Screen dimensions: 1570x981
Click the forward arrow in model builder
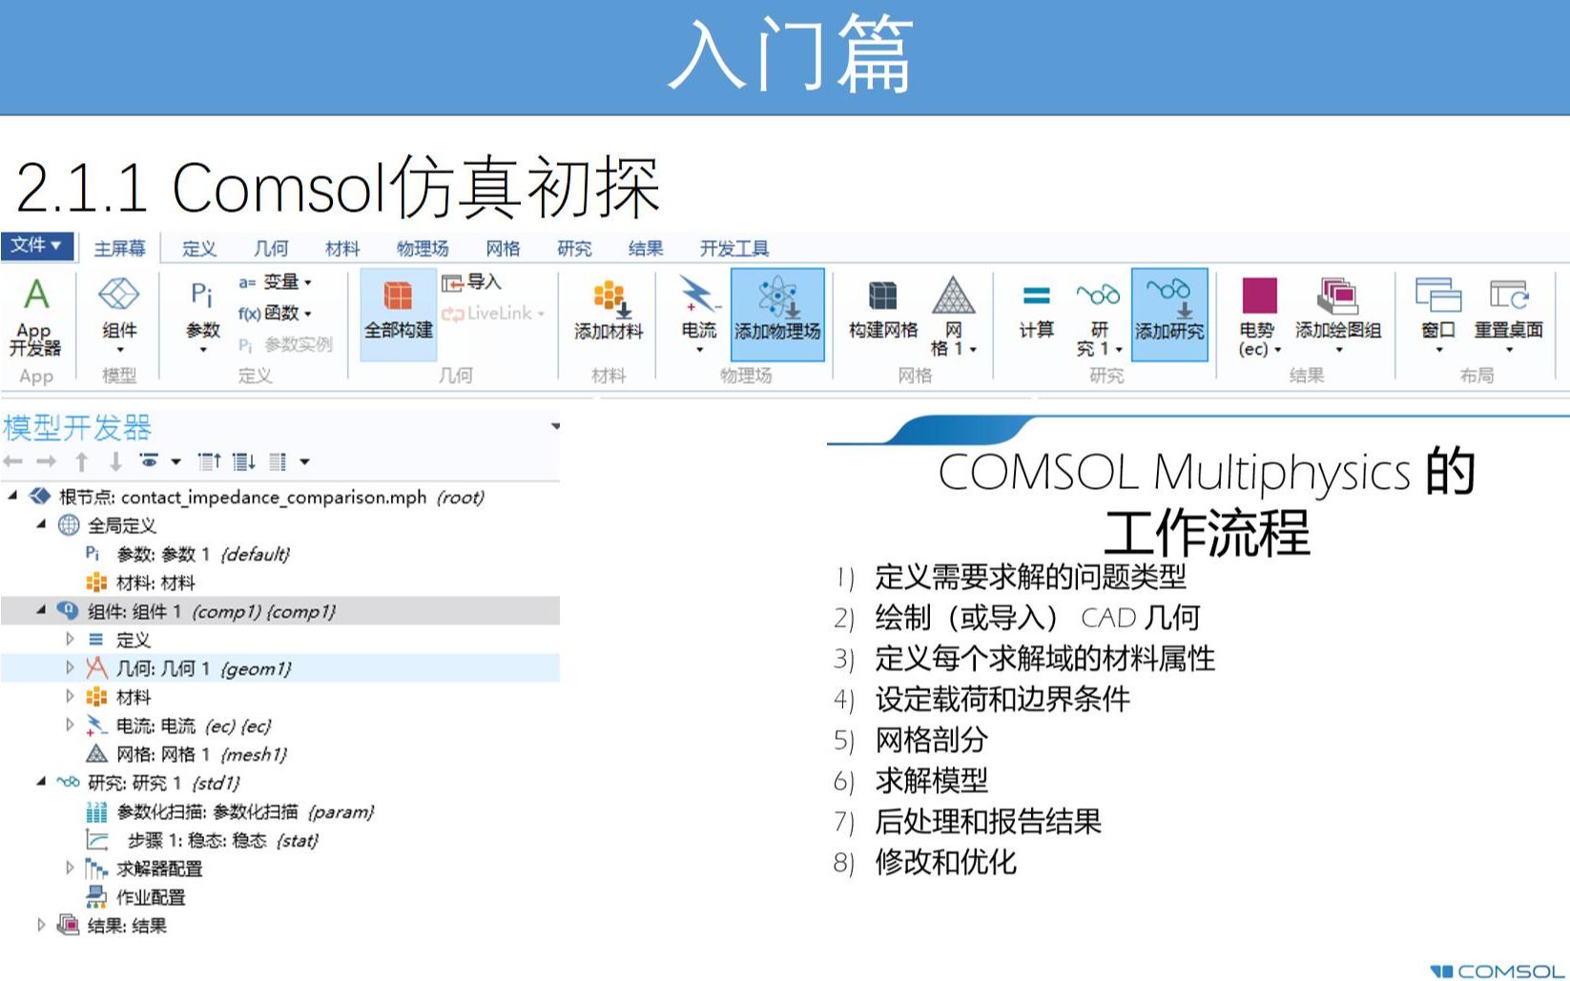click(x=46, y=461)
